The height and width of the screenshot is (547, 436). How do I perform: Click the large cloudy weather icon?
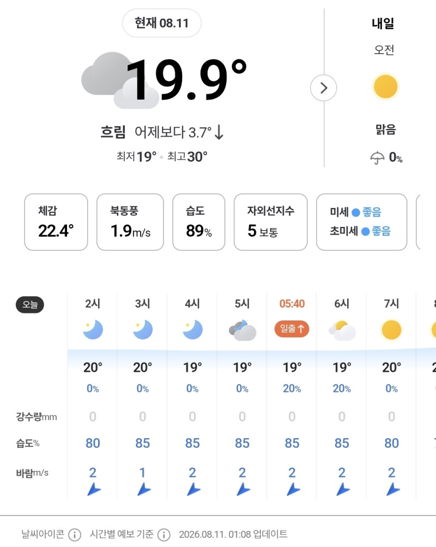click(x=120, y=80)
